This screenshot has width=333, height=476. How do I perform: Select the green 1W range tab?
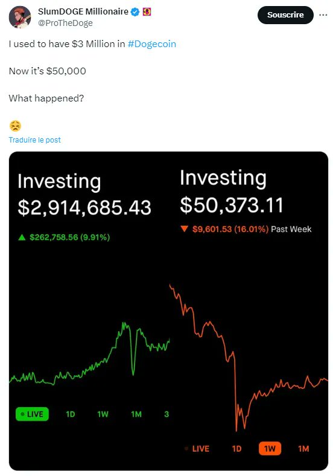coord(103,414)
